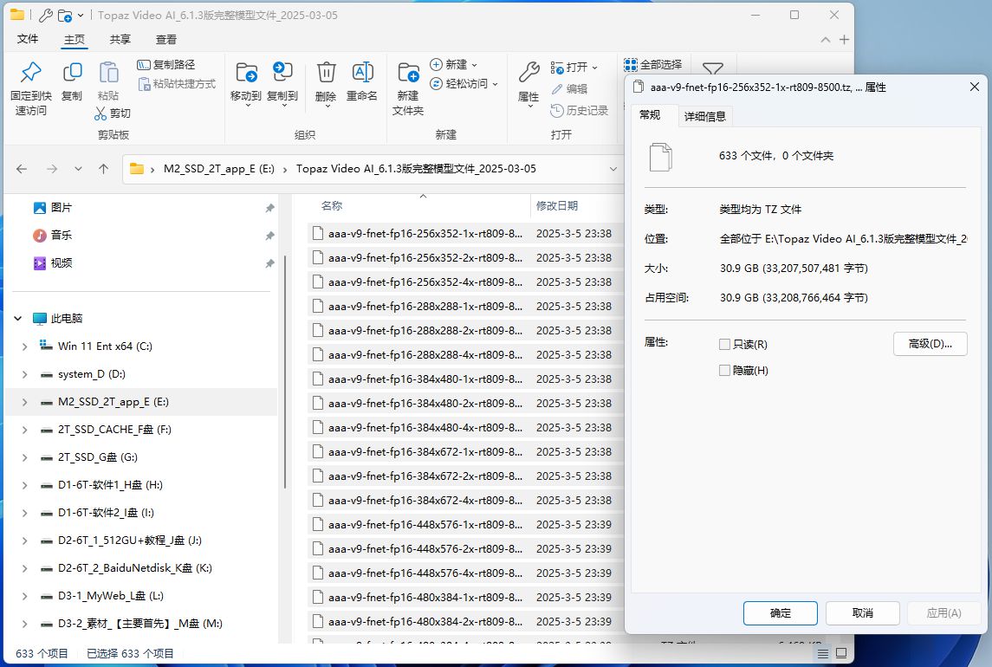Image resolution: width=992 pixels, height=667 pixels.
Task: Click the Advanced 高级(D)... button
Action: pyautogui.click(x=930, y=344)
